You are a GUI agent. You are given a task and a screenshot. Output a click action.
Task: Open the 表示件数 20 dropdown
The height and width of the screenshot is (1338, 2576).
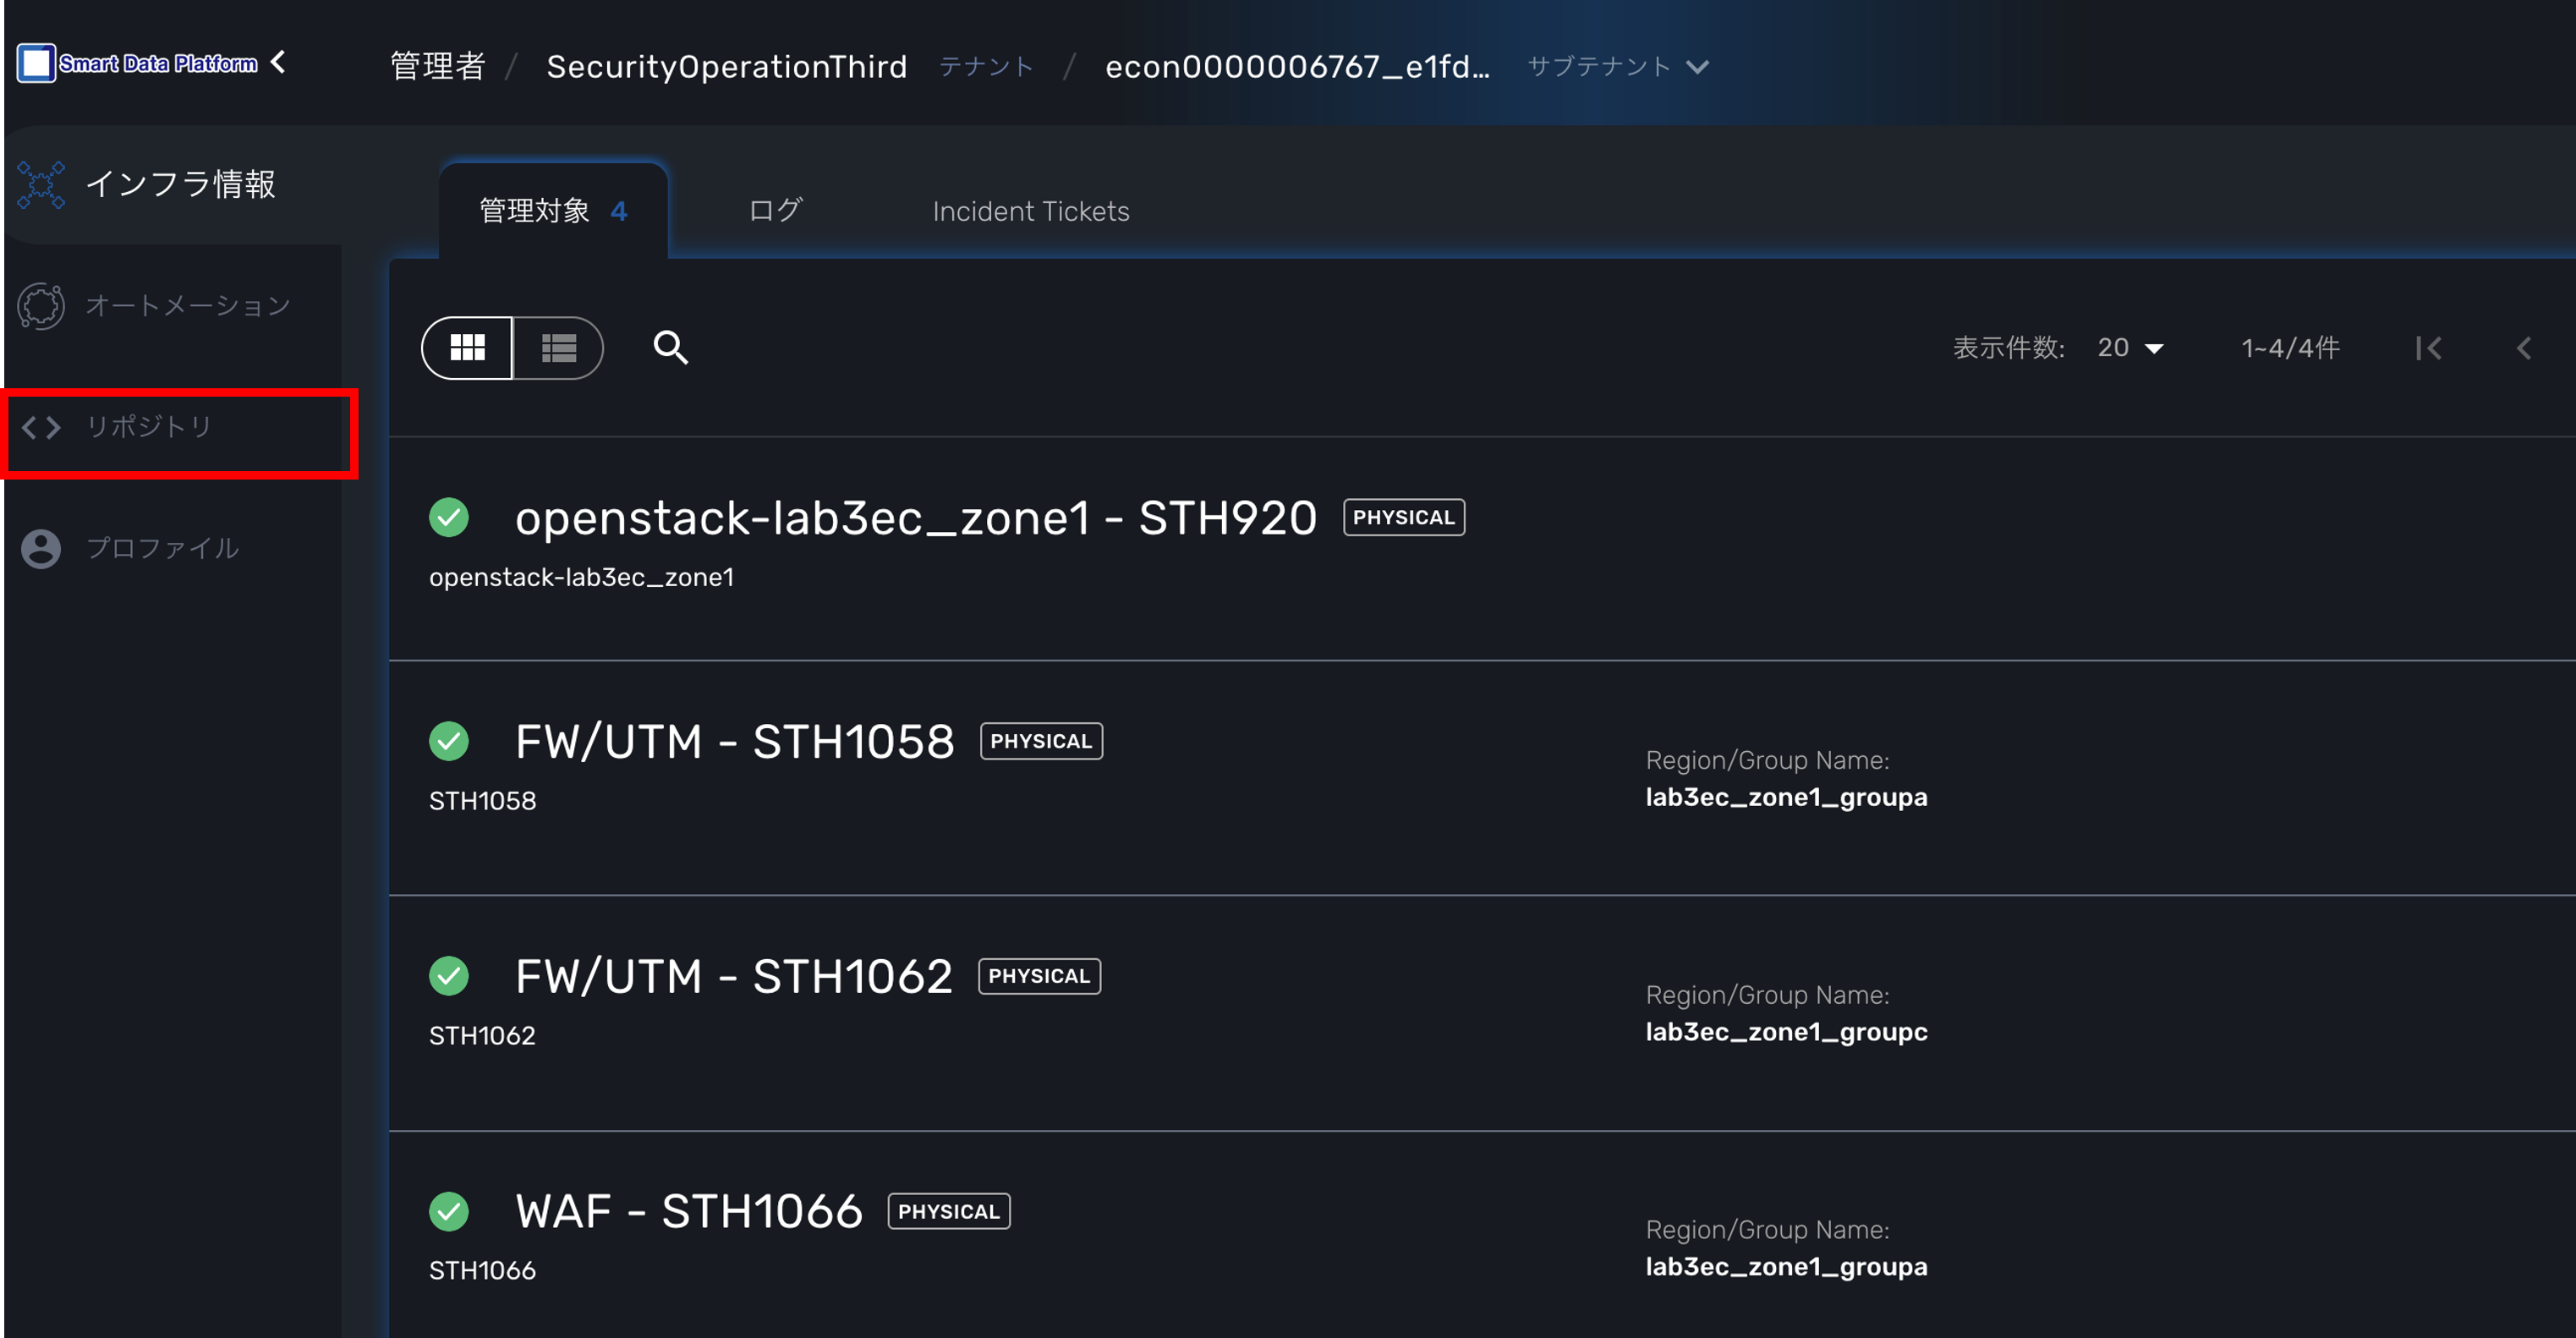(2131, 348)
